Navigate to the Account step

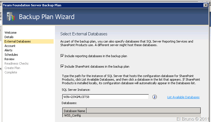(10, 46)
